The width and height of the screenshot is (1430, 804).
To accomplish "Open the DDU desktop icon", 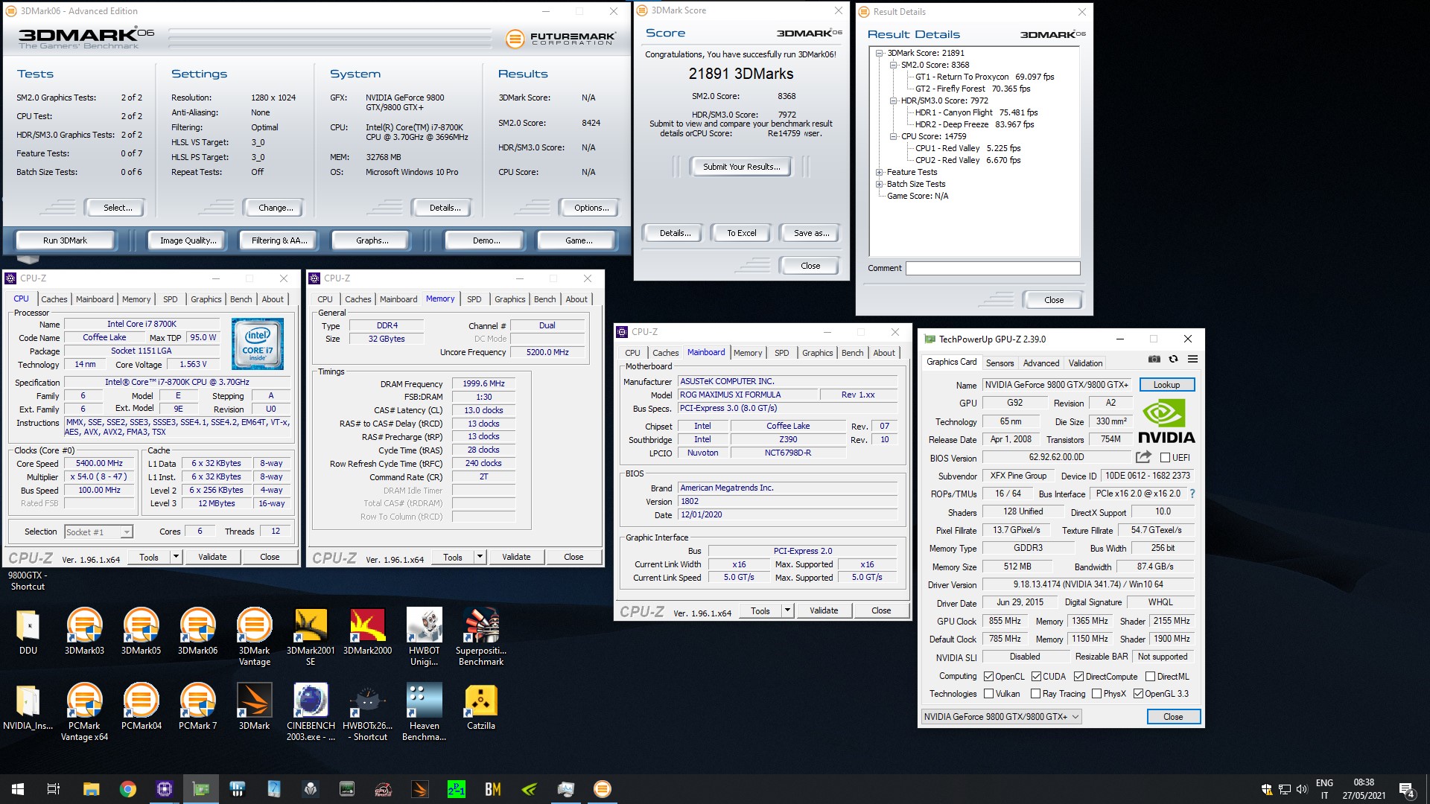I will pos(28,631).
